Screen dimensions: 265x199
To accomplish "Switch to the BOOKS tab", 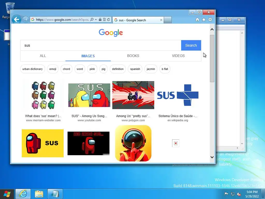I will pos(133,56).
